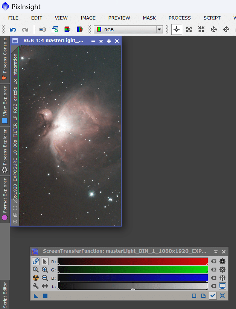Open the VIEW menu

tap(61, 18)
